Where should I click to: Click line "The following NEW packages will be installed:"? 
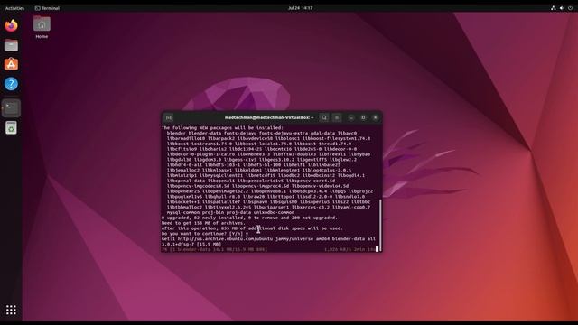222,128
